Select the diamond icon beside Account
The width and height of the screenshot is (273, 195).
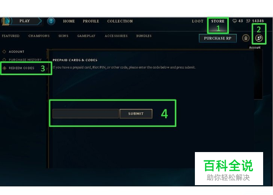(x=4, y=52)
